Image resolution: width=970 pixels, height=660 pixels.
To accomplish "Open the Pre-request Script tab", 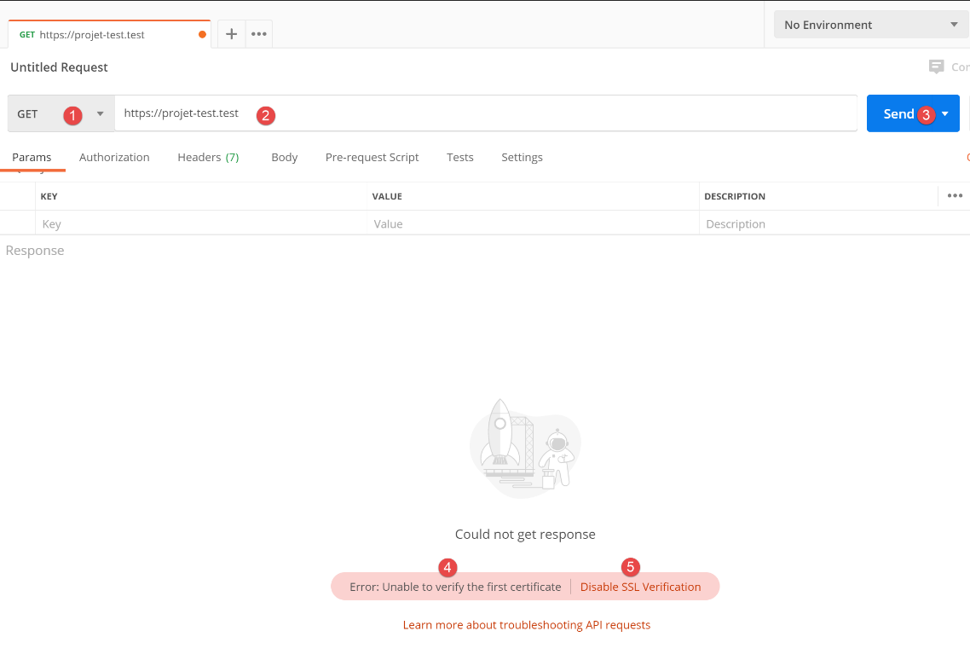I will [372, 157].
